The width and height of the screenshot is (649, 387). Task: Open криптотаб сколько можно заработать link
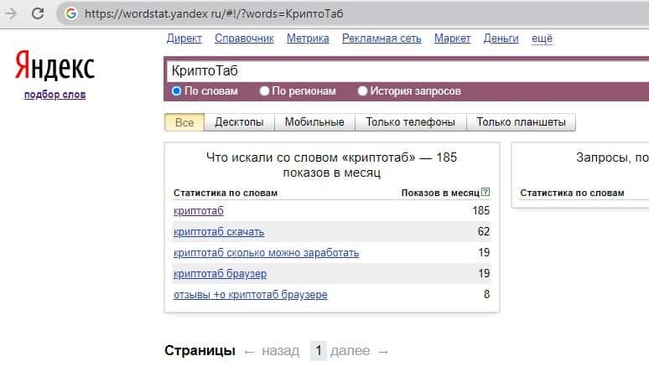(x=266, y=253)
